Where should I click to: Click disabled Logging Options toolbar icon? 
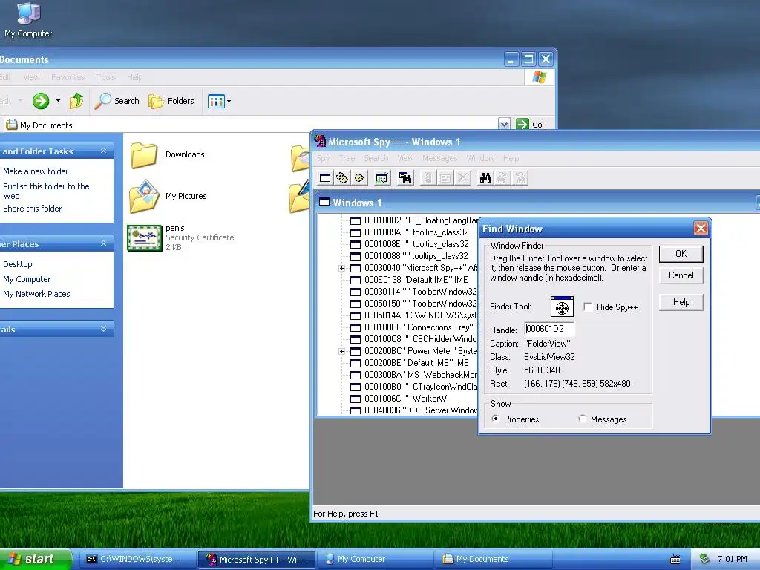(x=445, y=178)
